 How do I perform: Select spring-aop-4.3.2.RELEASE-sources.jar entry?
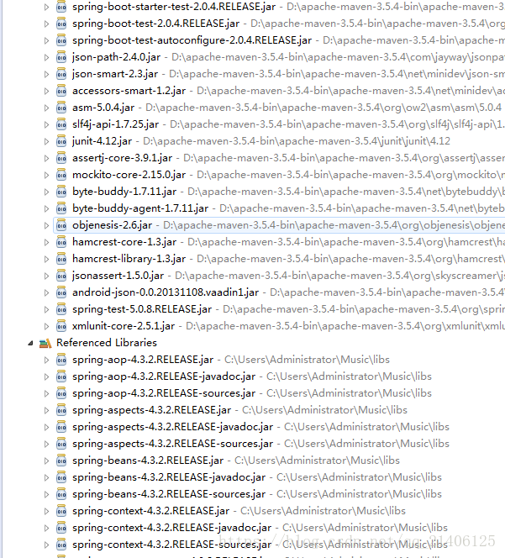(164, 393)
